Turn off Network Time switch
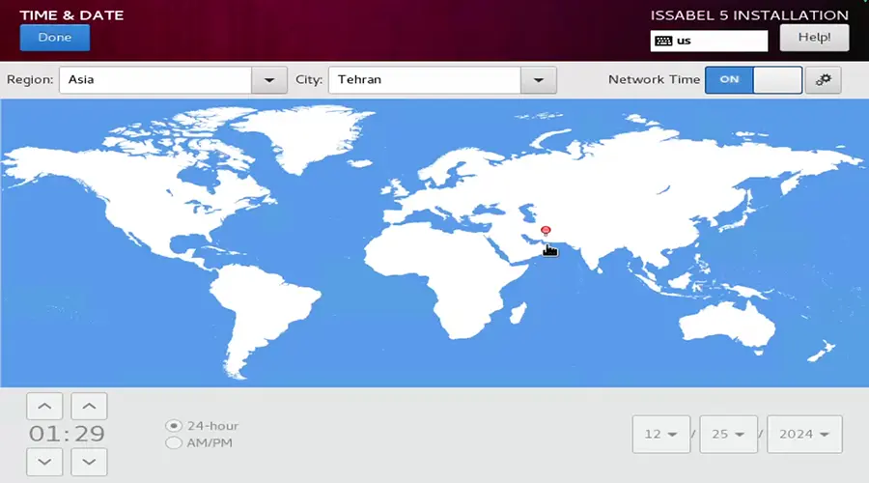The image size is (869, 483). (x=753, y=80)
